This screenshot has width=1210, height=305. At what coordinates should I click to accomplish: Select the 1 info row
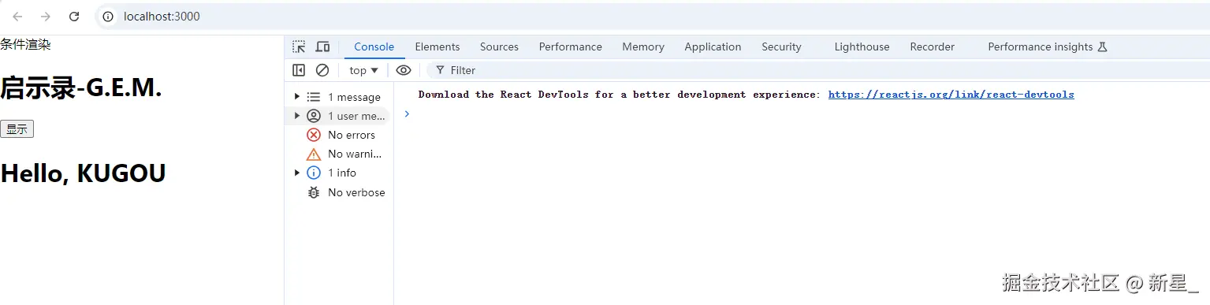click(x=339, y=173)
